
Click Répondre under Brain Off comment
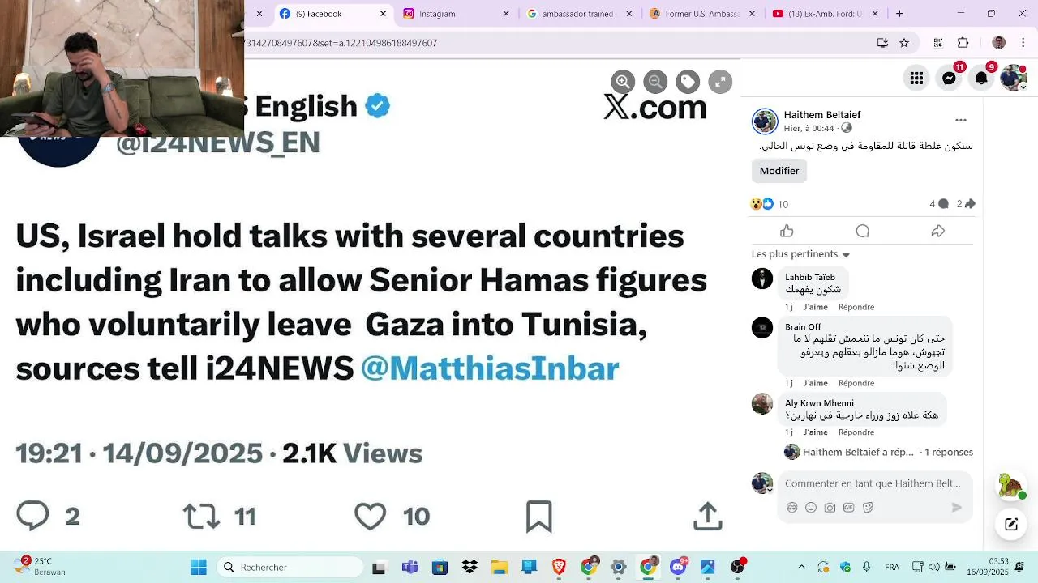point(856,383)
